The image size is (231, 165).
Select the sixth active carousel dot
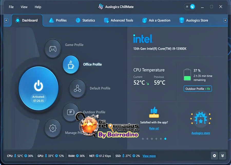pos(165,139)
